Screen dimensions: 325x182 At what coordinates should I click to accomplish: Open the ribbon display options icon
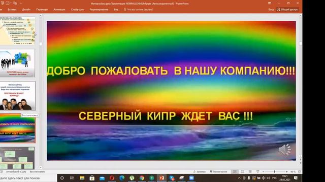[x=270, y=3]
